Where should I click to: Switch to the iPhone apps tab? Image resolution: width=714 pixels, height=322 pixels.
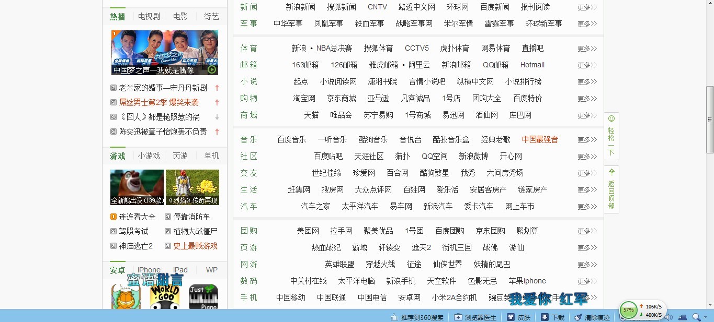(x=149, y=270)
